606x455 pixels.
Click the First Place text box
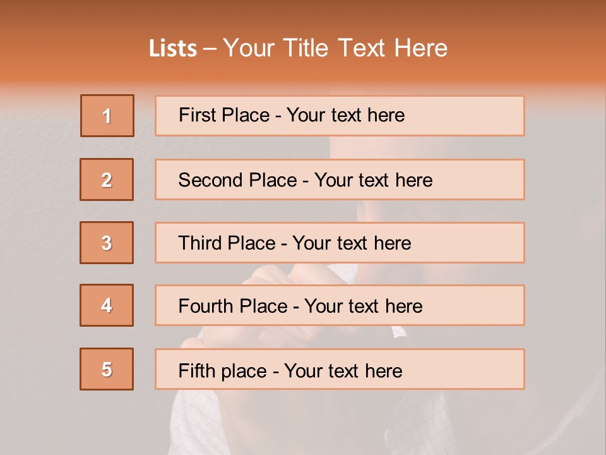pos(340,116)
